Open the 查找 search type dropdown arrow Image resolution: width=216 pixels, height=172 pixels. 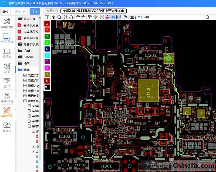pyautogui.click(x=139, y=17)
